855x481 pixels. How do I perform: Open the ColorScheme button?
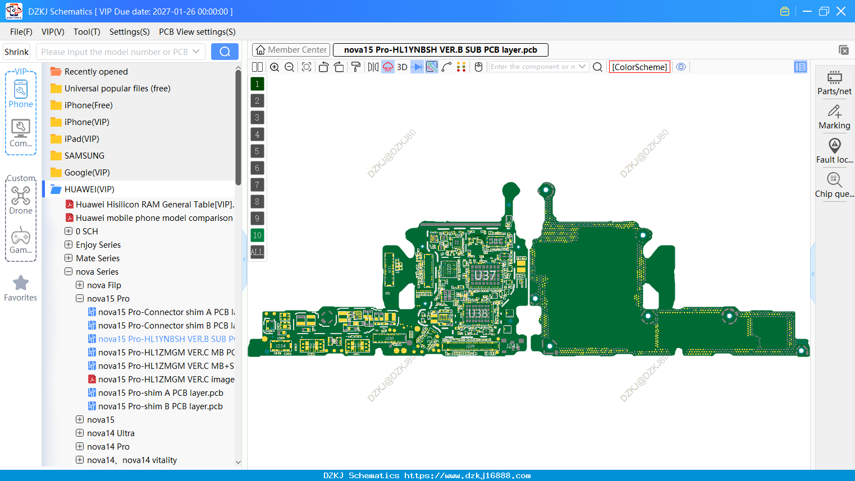point(639,67)
